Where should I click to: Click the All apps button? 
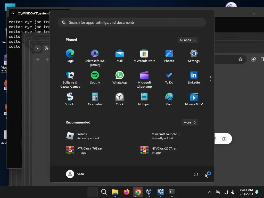point(188,40)
